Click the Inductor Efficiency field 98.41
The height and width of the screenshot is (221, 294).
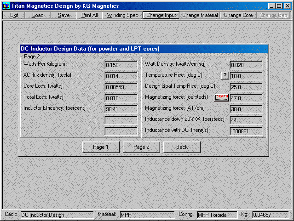pos(121,109)
